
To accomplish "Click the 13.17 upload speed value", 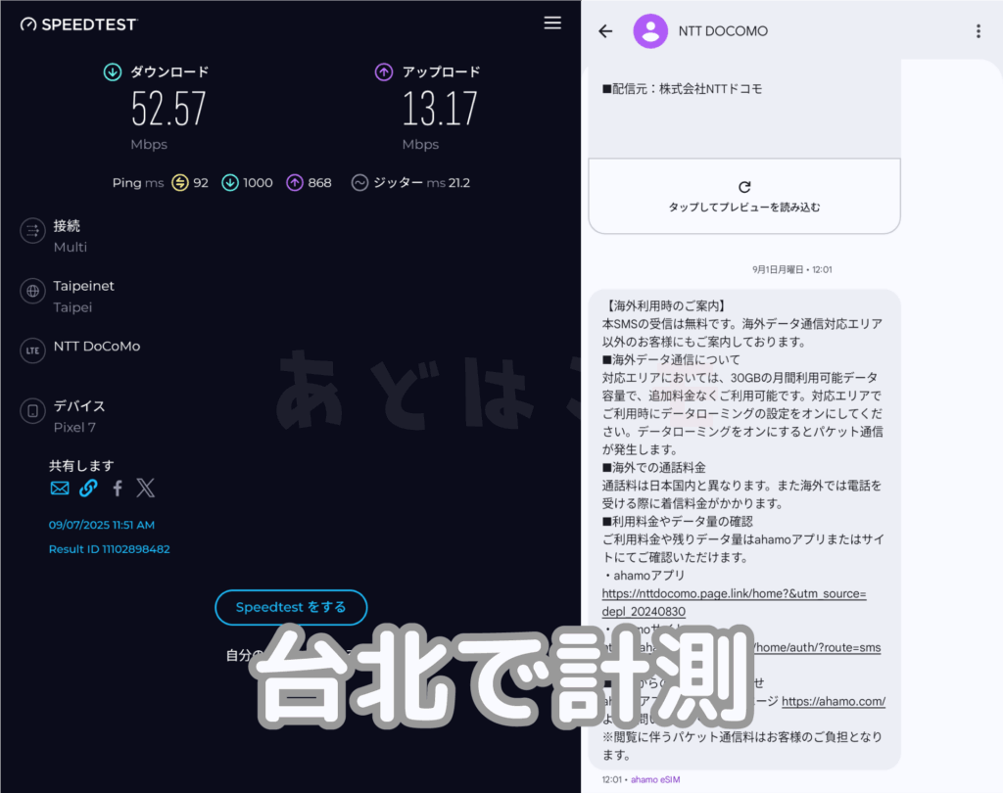I will pyautogui.click(x=440, y=109).
